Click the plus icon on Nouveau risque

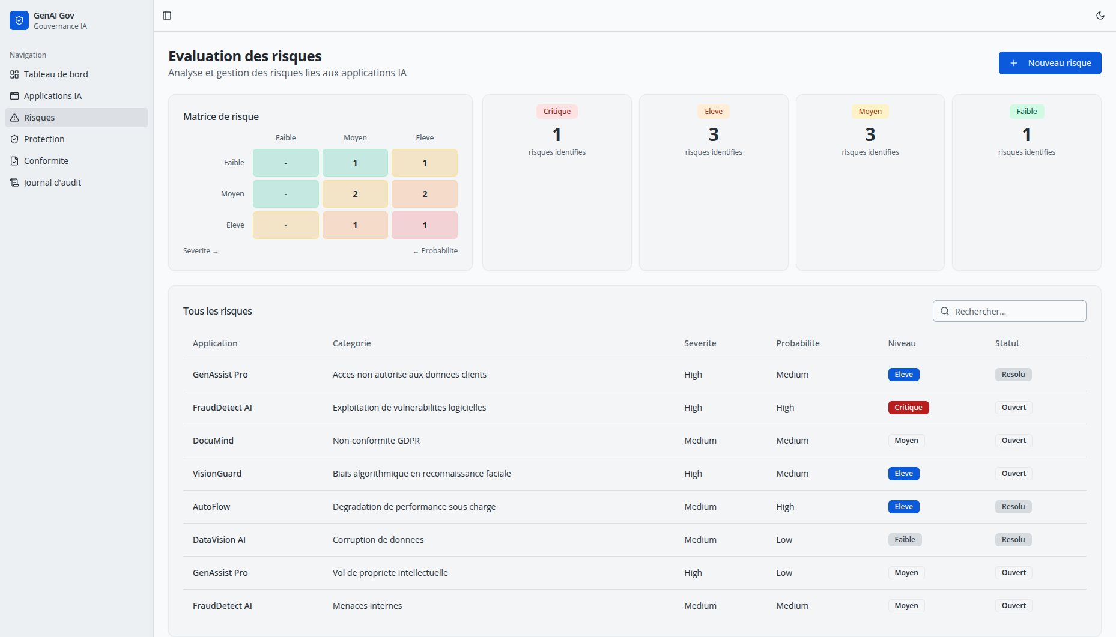point(1014,63)
